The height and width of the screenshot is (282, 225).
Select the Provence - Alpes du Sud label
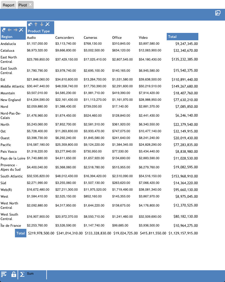[11, 167]
